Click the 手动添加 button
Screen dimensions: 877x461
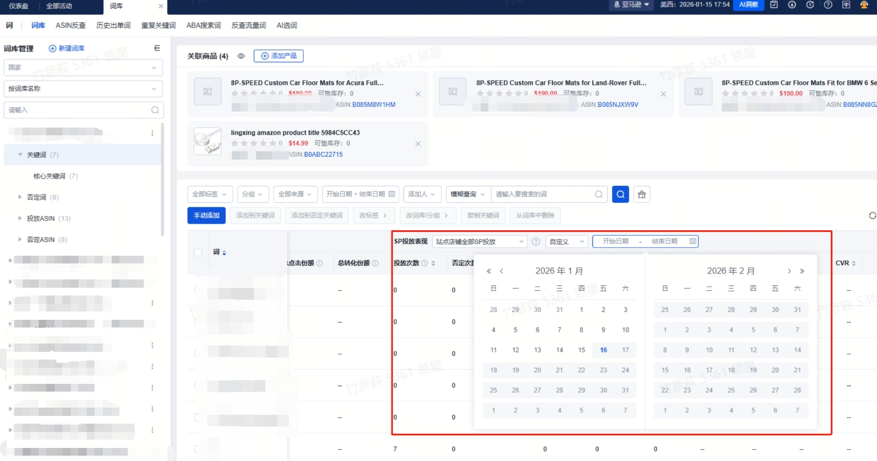pyautogui.click(x=206, y=215)
